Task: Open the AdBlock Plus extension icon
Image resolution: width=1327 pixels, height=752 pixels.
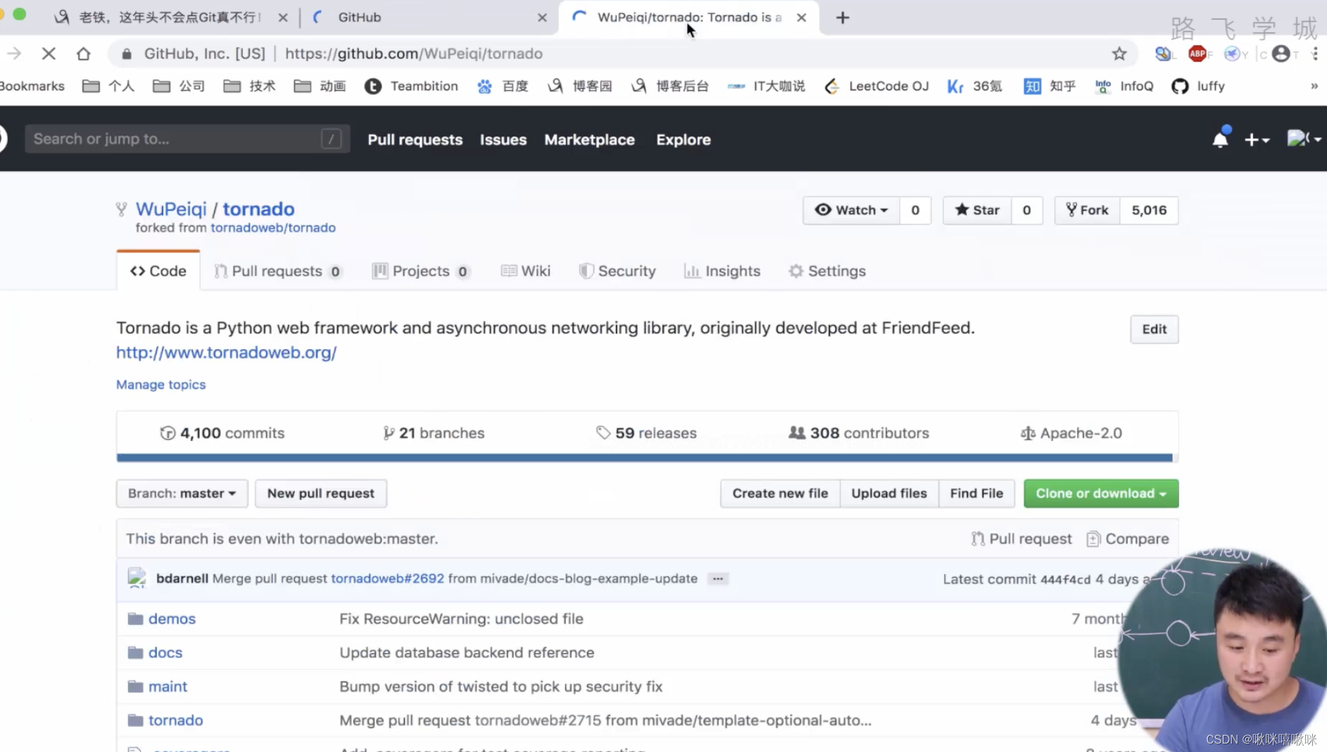Action: point(1197,54)
